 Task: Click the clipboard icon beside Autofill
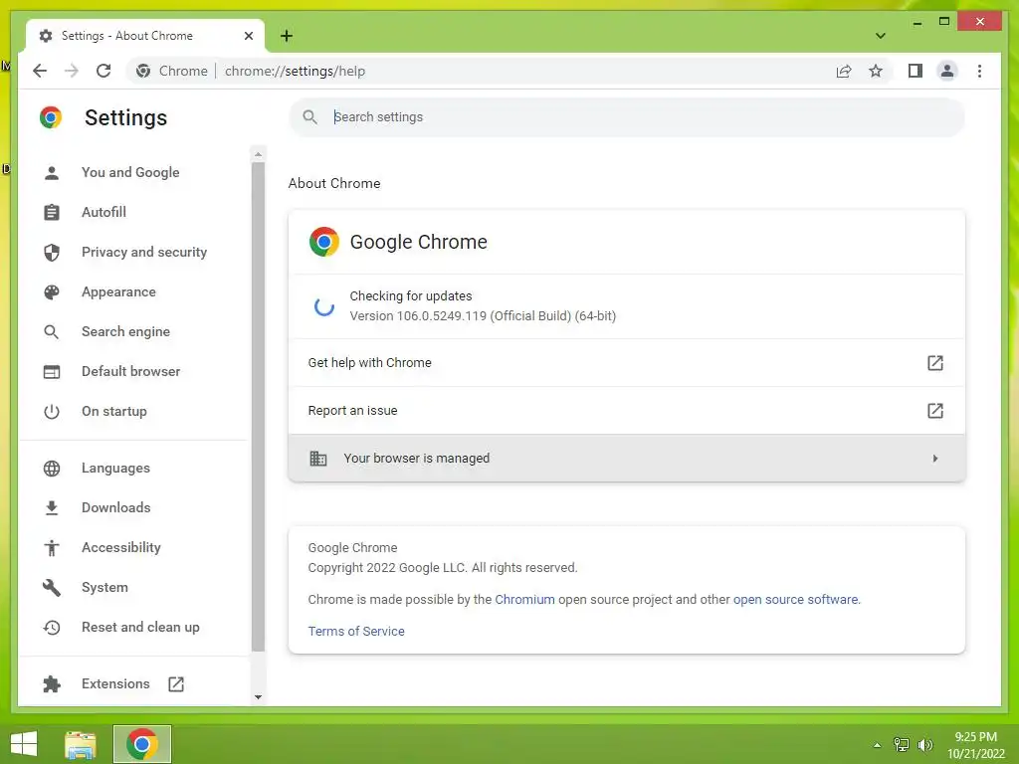tap(52, 213)
